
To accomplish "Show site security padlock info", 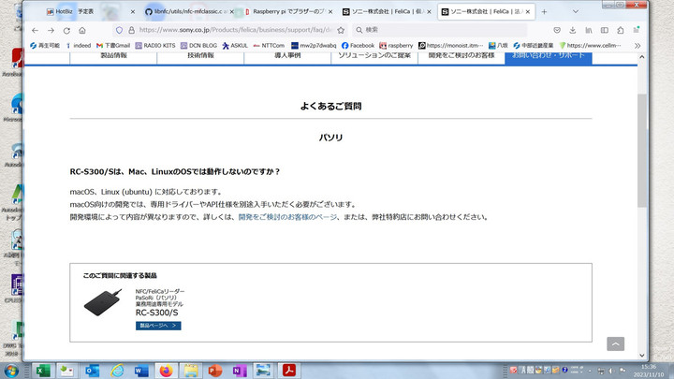I will [x=131, y=30].
